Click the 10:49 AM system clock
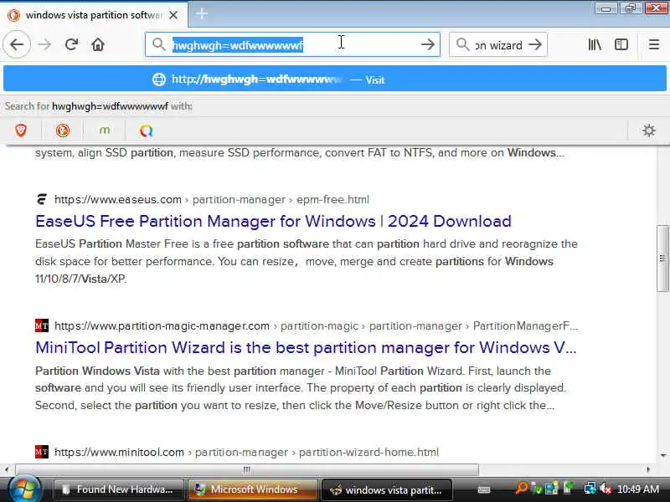 (638, 489)
